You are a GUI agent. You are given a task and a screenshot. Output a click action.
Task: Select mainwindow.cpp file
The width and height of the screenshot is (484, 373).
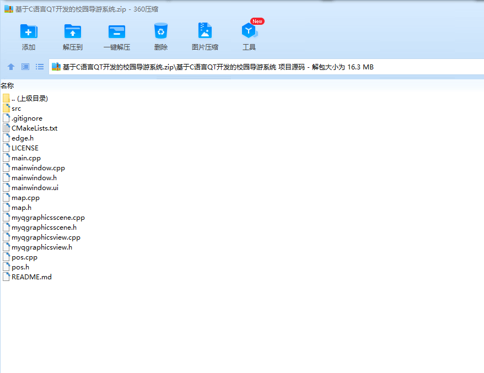click(34, 168)
